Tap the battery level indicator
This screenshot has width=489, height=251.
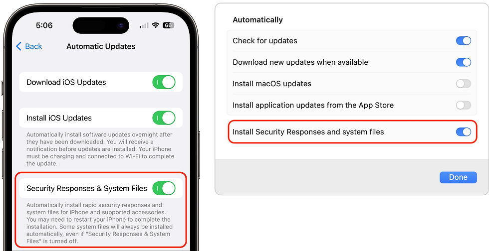tap(169, 25)
